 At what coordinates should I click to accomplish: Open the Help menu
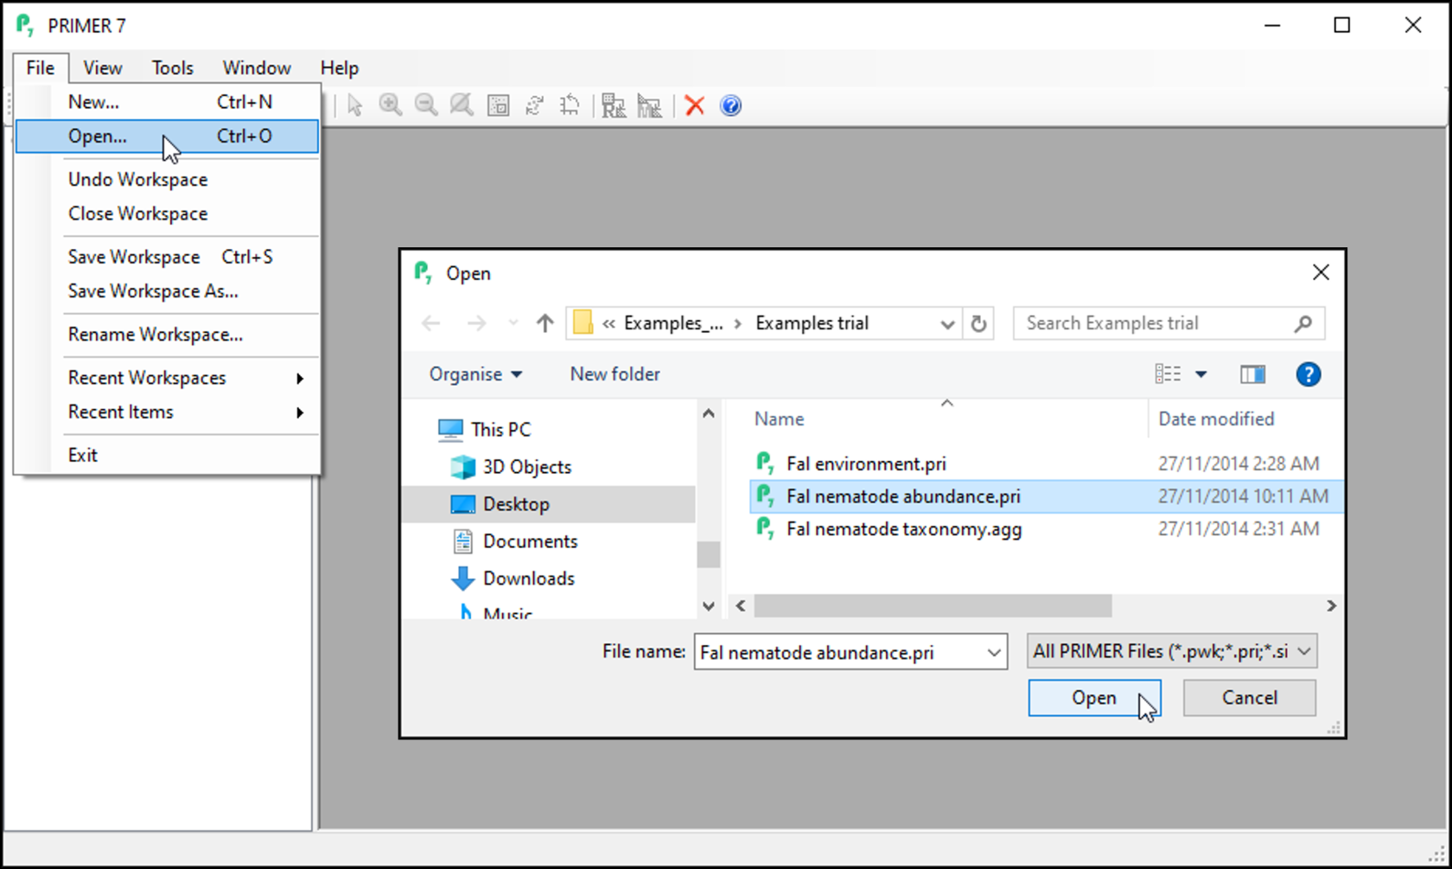[340, 67]
